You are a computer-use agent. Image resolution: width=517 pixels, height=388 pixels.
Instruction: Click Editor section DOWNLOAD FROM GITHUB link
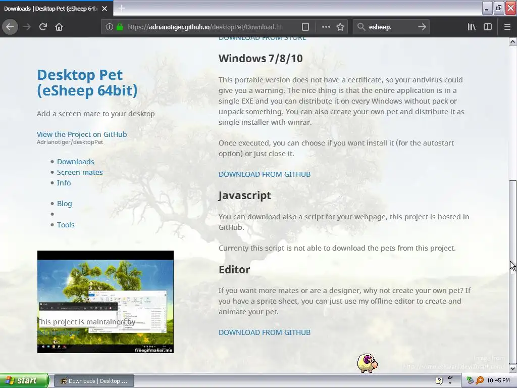[265, 332]
